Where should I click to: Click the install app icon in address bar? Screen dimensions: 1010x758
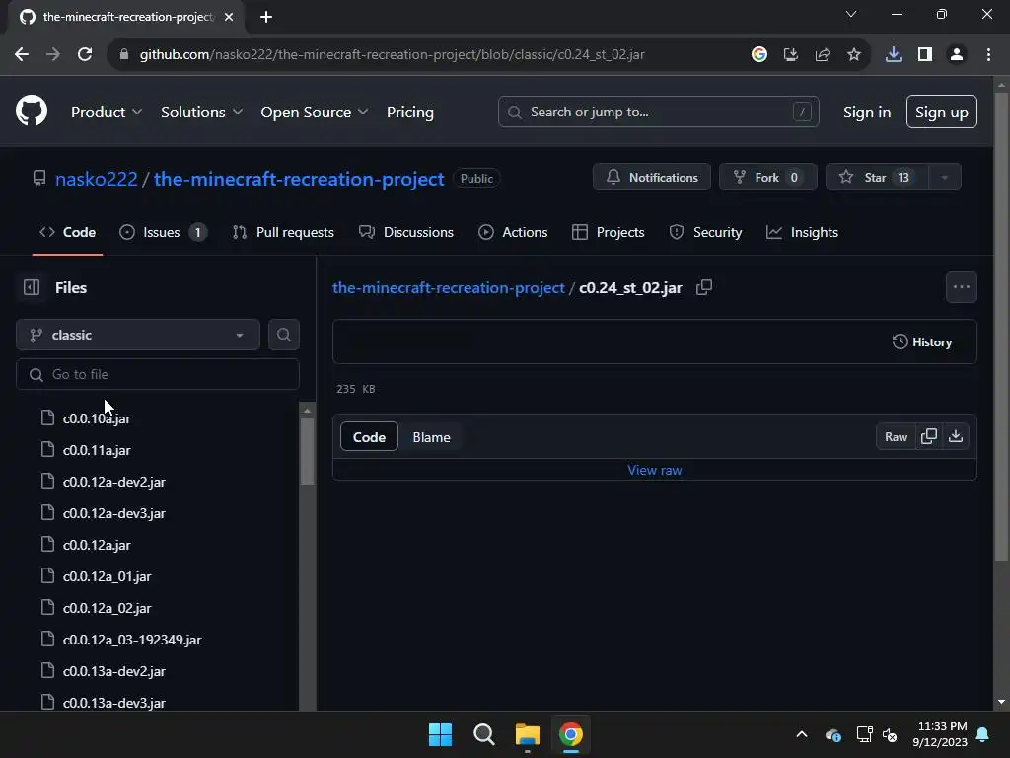[791, 55]
